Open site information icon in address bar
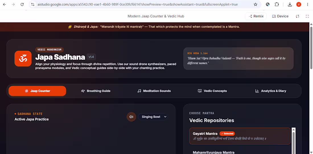Viewport: 313px width, 154px height. pos(33,4)
